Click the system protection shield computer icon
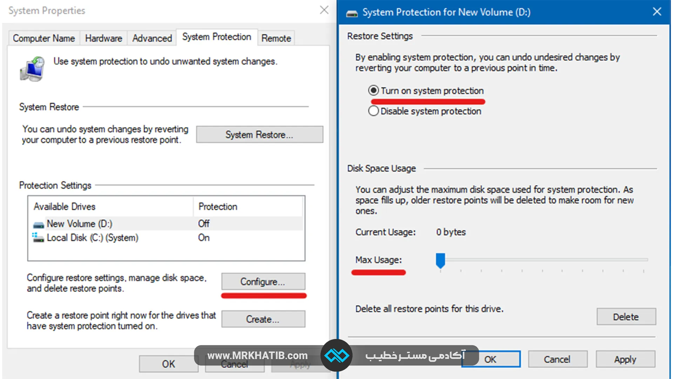This screenshot has width=673, height=379. tap(32, 69)
